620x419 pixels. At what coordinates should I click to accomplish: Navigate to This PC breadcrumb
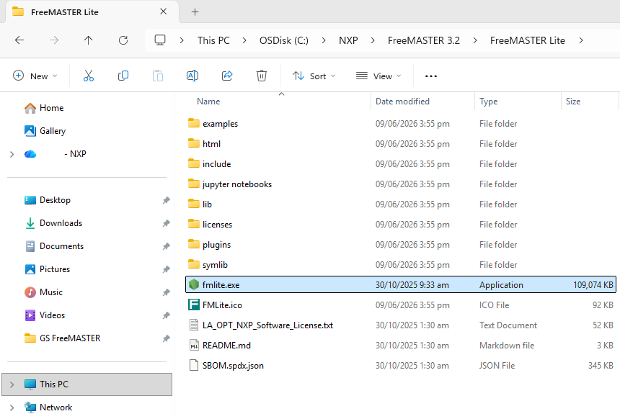pyautogui.click(x=213, y=40)
